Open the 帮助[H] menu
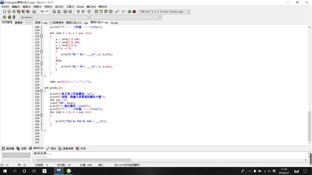Viewport: 312px width, 175px height. click(x=103, y=7)
